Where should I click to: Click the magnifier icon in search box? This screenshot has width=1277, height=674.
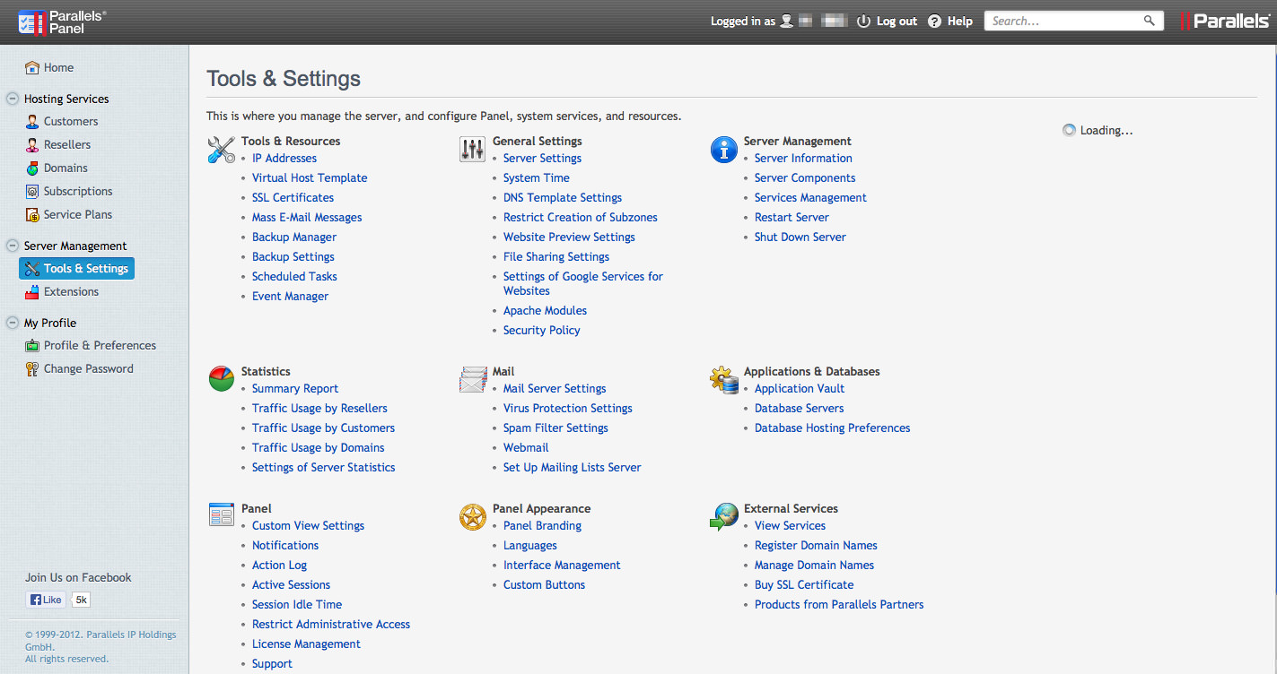(x=1149, y=21)
